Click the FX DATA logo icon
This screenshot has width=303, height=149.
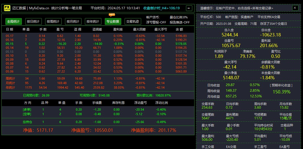click(7, 8)
